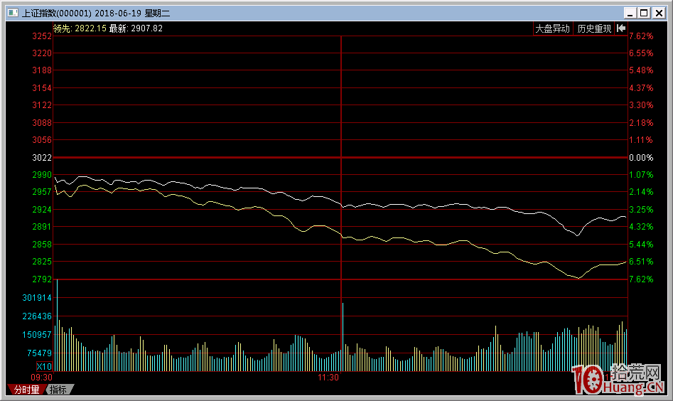Screen dimensions: 673x401
Task: Click the 301914 volume axis label
Action: click(x=36, y=298)
